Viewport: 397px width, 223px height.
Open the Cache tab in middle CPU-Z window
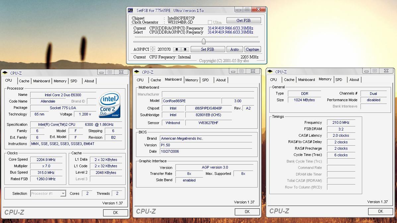click(156, 80)
